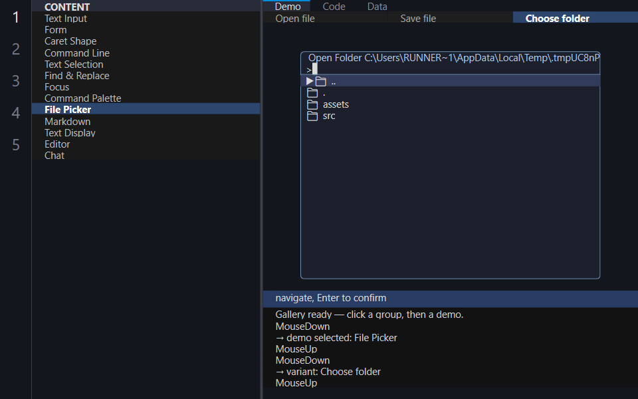
Task: Open the Form demo
Action: pos(146,30)
